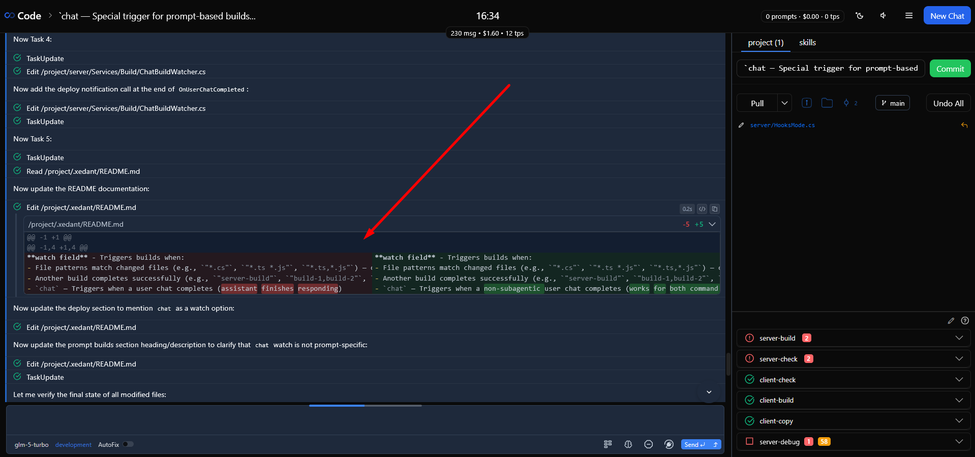Click the task list icon in prompt bar

(608, 444)
